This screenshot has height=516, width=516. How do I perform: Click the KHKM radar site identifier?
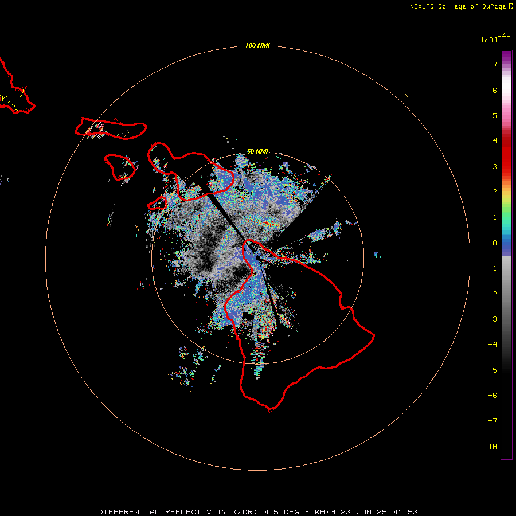(x=325, y=512)
